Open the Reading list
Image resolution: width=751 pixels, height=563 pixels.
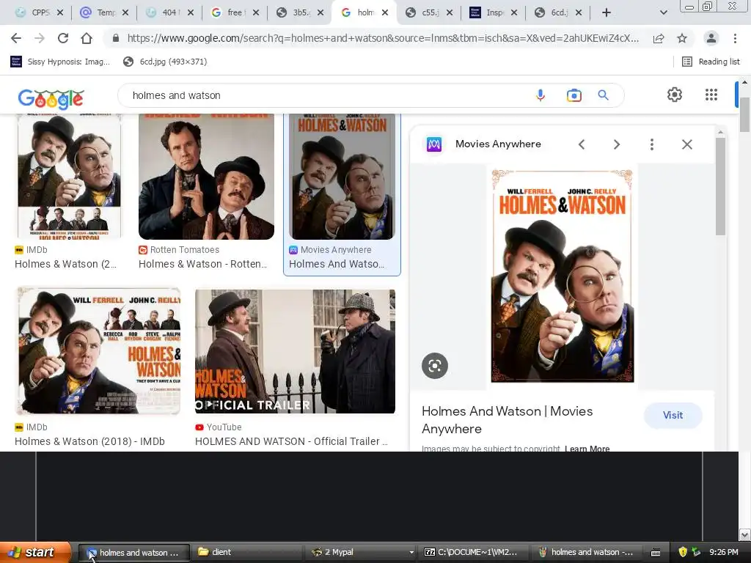tap(711, 62)
